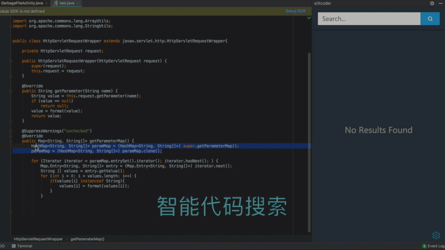Click the 'import org.apache.commons.lang.ArrayUtils;' line
445x250 pixels.
point(61,21)
